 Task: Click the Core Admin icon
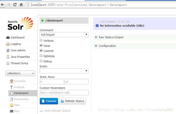8,50
